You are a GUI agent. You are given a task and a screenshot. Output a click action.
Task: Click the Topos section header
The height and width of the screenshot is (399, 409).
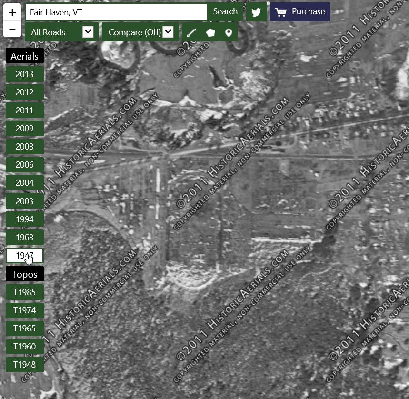(25, 274)
